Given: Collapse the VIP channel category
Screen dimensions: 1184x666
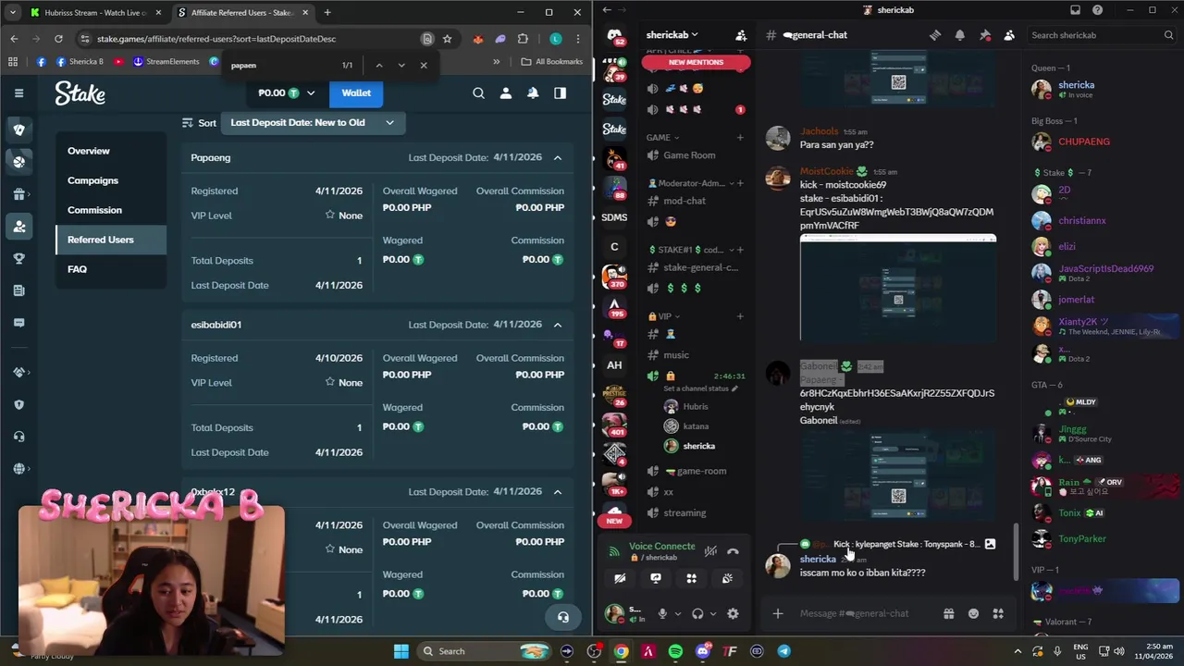Looking at the screenshot, I should point(664,316).
